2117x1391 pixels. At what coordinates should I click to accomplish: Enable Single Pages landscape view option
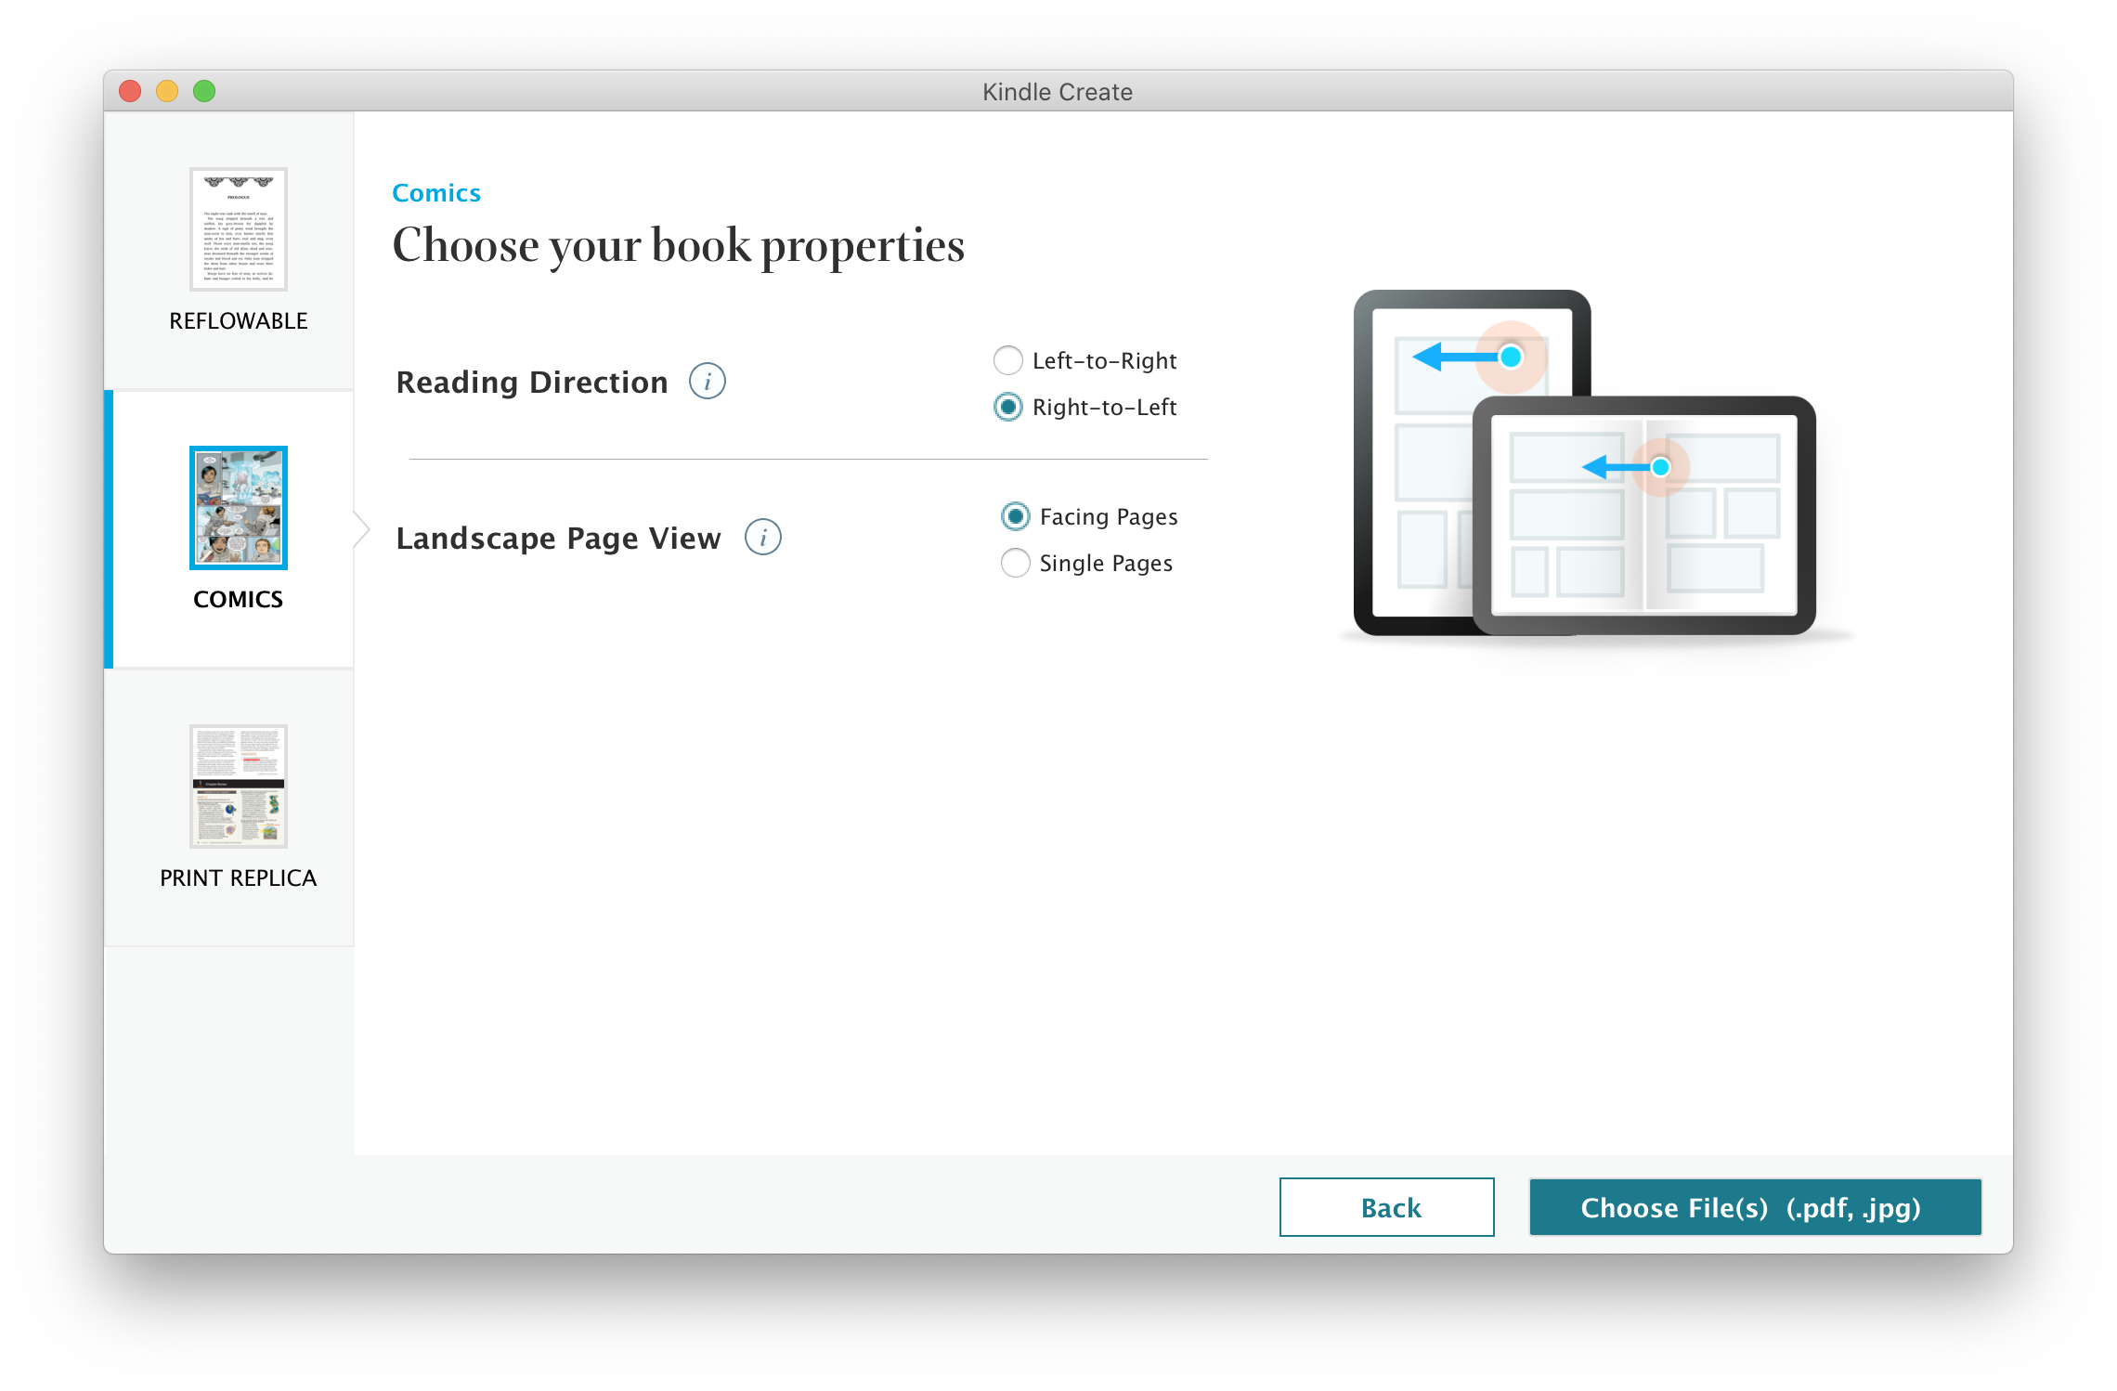coord(1010,564)
